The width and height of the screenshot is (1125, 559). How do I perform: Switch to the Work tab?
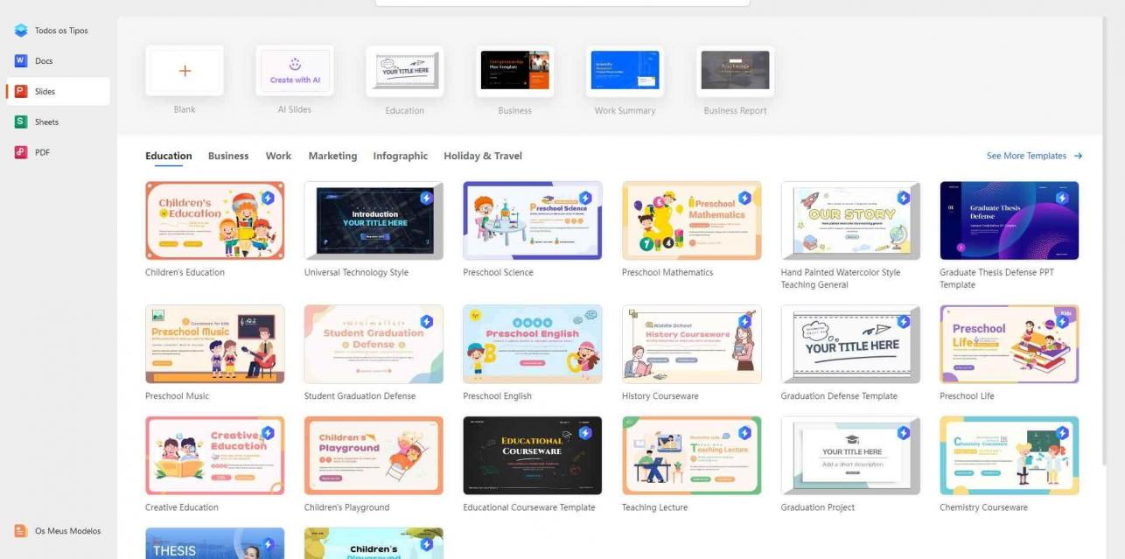coord(278,156)
